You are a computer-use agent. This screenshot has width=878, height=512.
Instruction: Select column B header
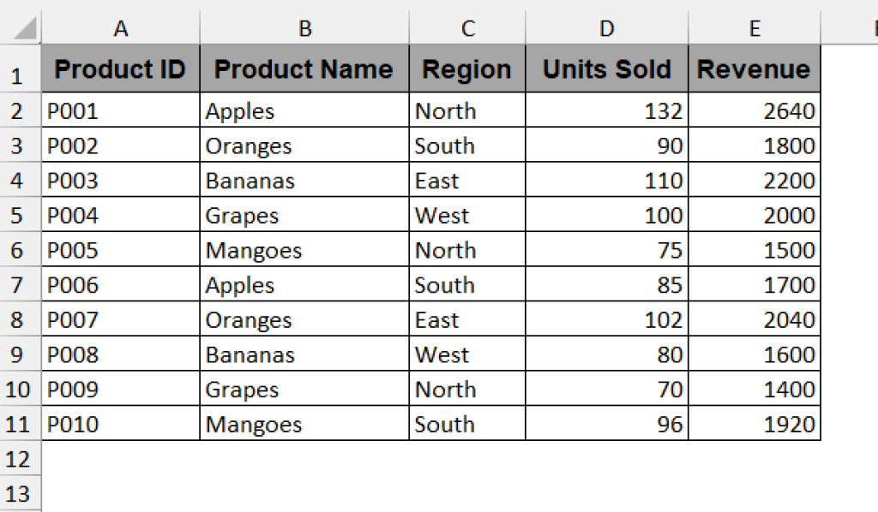(304, 27)
